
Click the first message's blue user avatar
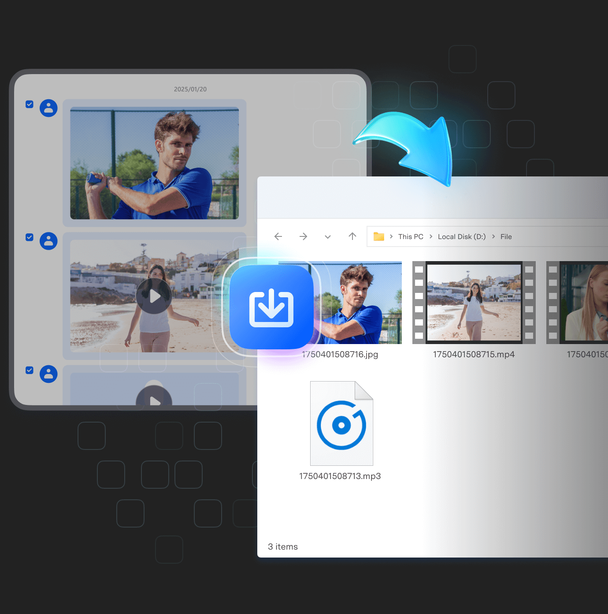[48, 108]
